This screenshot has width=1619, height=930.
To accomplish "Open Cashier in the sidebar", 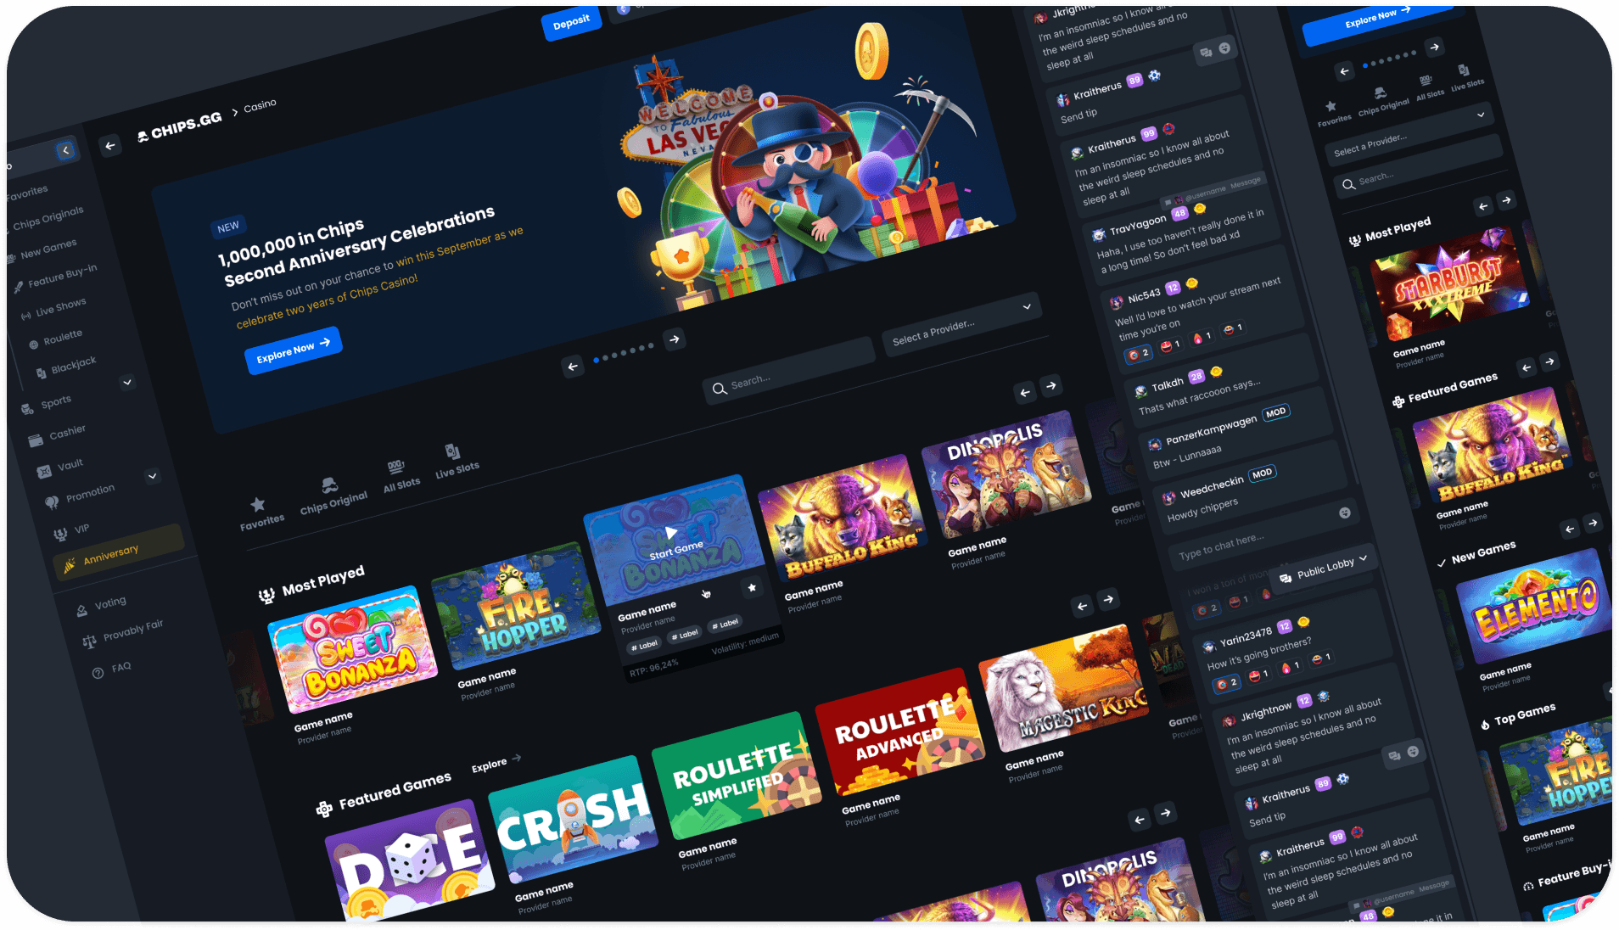I will pos(58,434).
